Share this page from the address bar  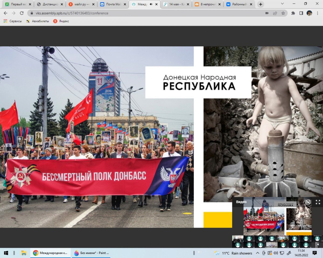point(275,13)
